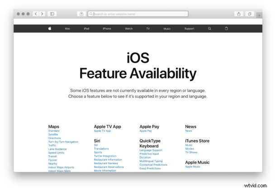Image resolution: width=276 pixels, height=190 pixels.
Task: Open the iPad menu item
Action: [x=86, y=28]
